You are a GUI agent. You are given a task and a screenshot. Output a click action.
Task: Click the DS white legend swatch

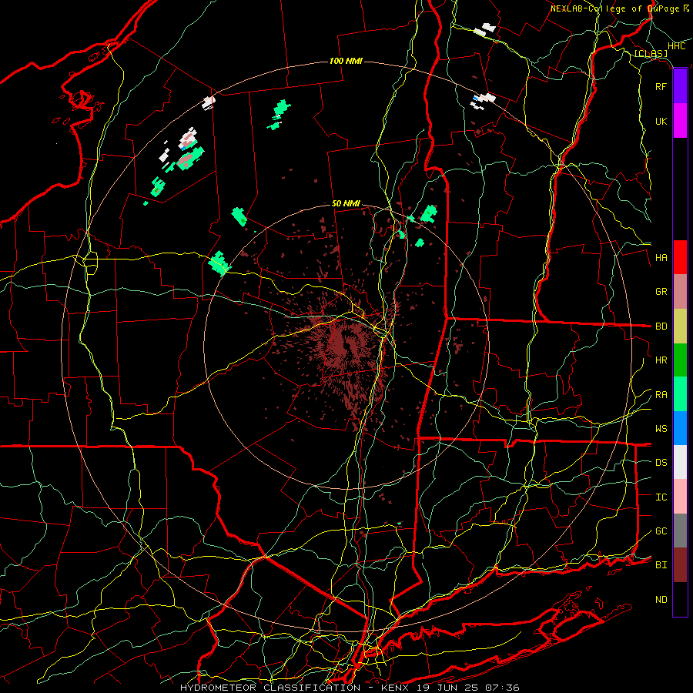point(680,462)
